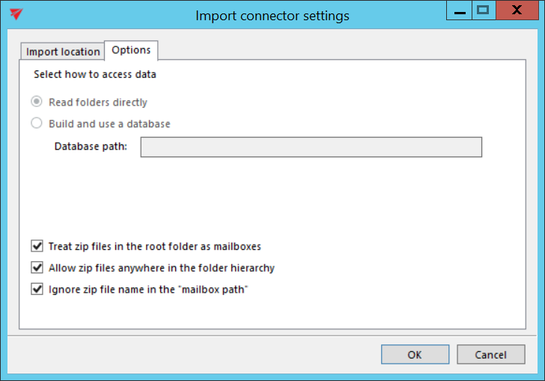Select Read folders directly radio button

coord(37,102)
